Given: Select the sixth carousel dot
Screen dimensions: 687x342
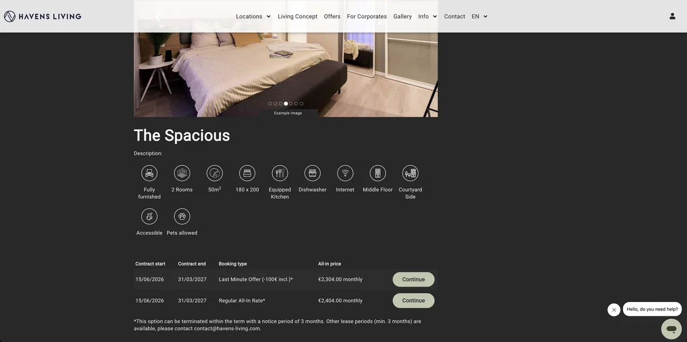Looking at the screenshot, I should [296, 104].
